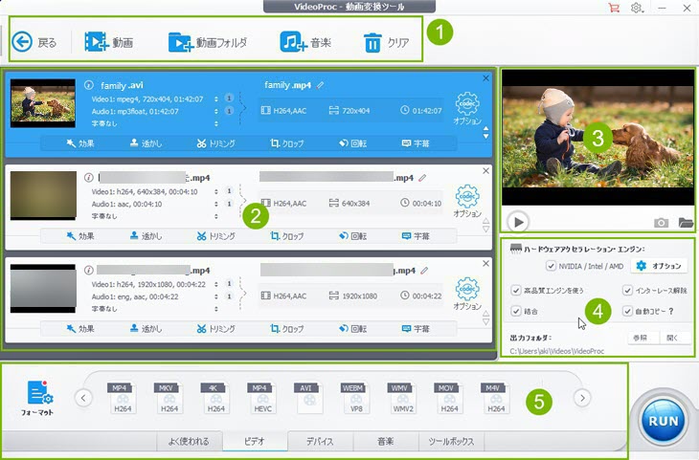The width and height of the screenshot is (699, 460).
Task: Toggle the NVIDIA / Intel / AMD checkbox
Action: click(x=550, y=265)
